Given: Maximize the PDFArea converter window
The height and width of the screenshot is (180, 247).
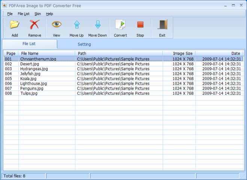Looking at the screenshot, I should point(234,5).
